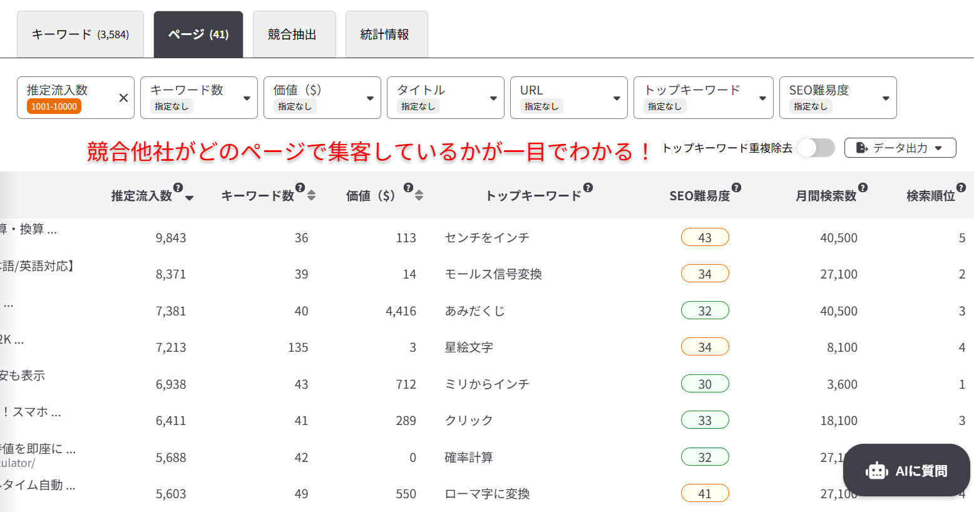Sort by 価値 ($) using sort arrows
The height and width of the screenshot is (512, 974).
pyautogui.click(x=419, y=196)
